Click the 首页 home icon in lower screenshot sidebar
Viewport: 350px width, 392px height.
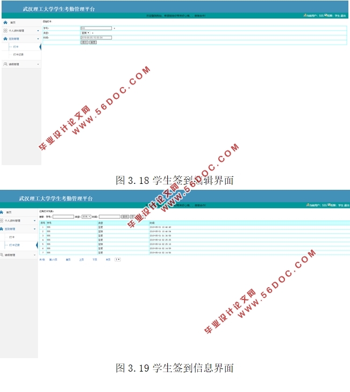pos(2,212)
